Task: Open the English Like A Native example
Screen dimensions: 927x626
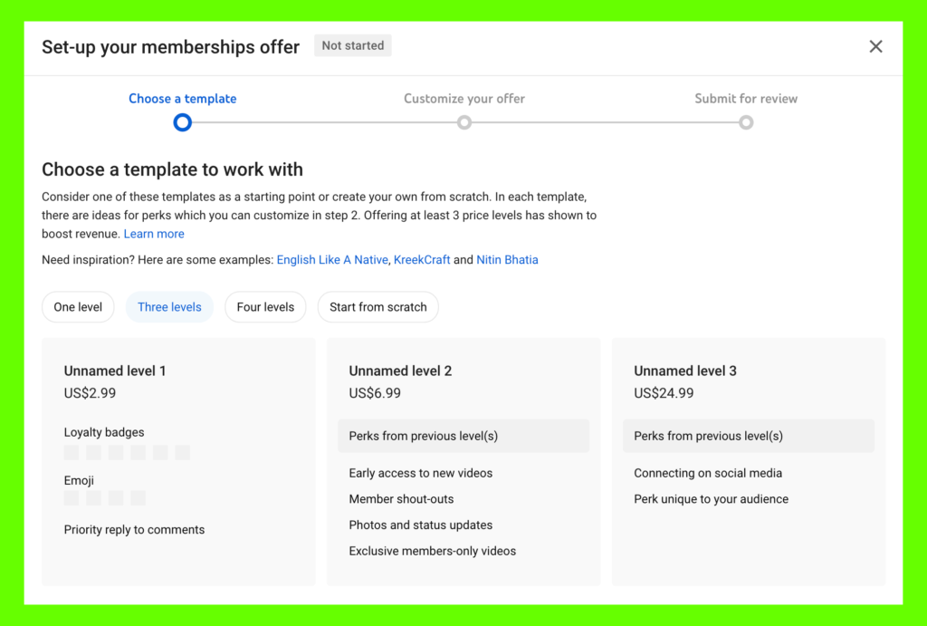Action: click(333, 260)
